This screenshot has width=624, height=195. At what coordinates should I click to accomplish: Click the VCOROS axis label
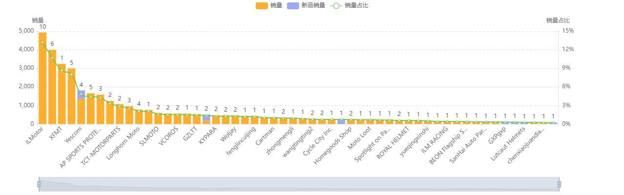pyautogui.click(x=168, y=137)
